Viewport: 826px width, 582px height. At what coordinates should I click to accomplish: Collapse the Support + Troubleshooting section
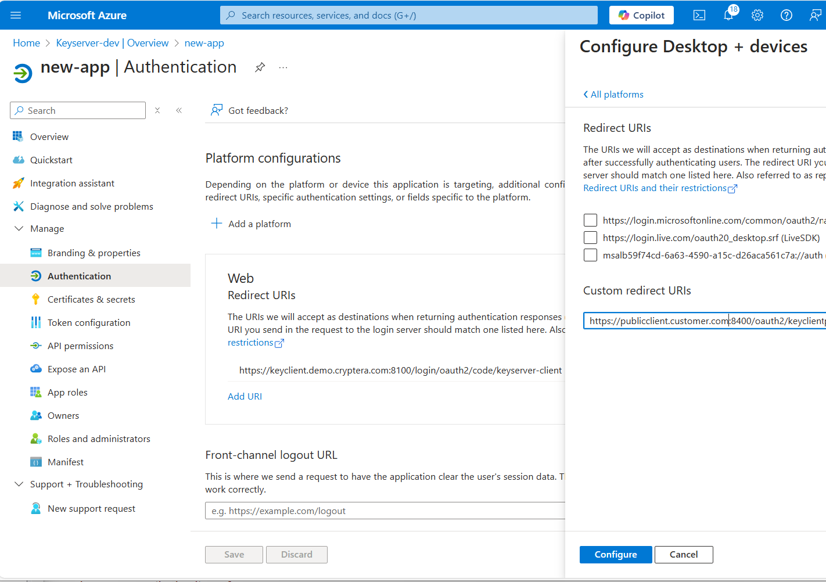click(19, 484)
